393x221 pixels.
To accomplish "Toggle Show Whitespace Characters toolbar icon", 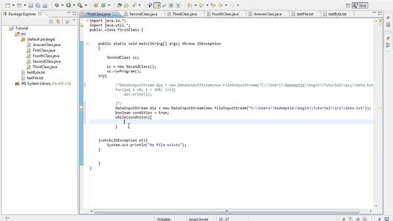I will click(x=178, y=5).
